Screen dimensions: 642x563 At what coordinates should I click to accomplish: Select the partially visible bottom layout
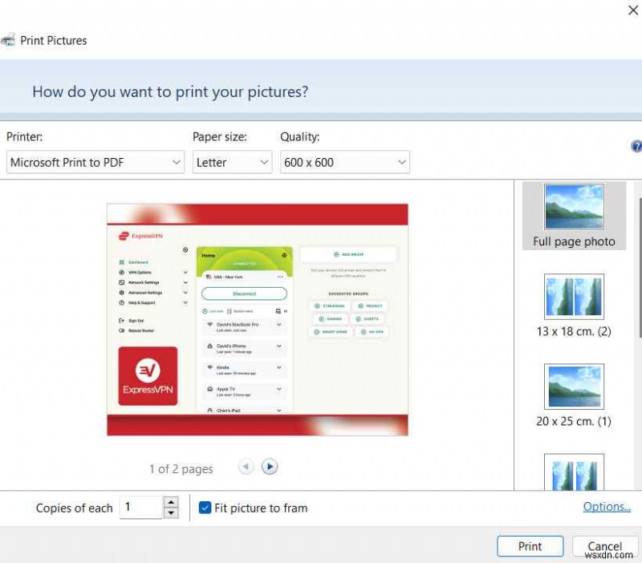[574, 477]
